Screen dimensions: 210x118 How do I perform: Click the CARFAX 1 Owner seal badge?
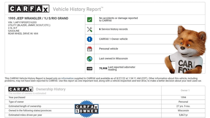(87, 109)
